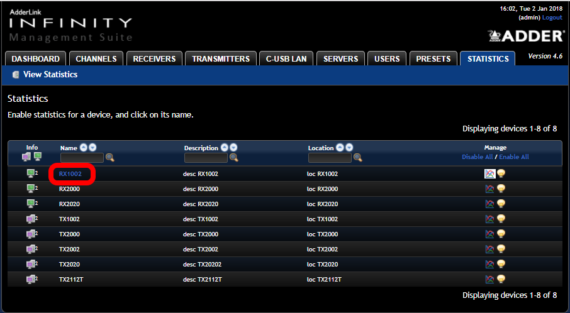570x313 pixels.
Task: Click the statistics chart icon for TX2020
Action: coord(489,264)
